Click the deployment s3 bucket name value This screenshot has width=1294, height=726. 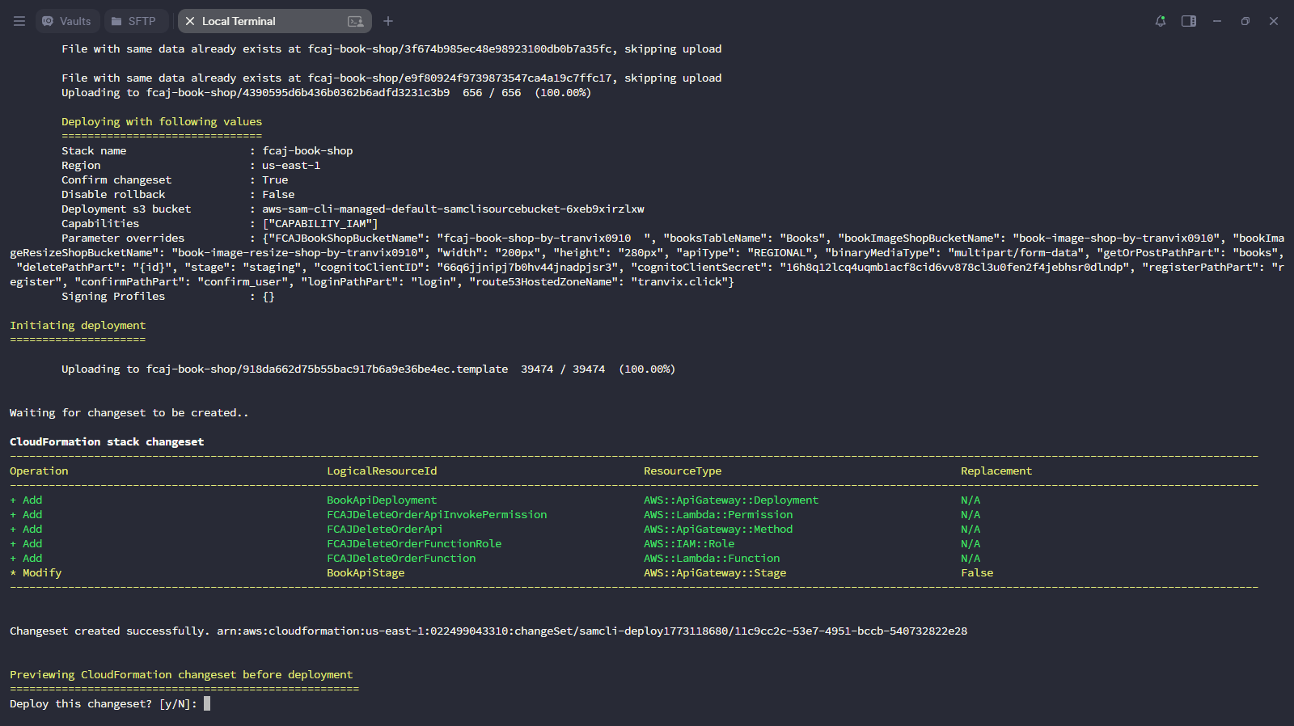click(453, 209)
